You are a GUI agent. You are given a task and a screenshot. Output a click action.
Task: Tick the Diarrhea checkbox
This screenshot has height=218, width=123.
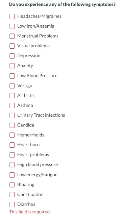[12, 205]
